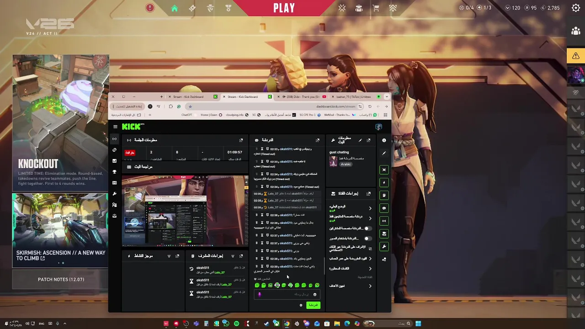Open Valorant settings gear icon
This screenshot has width=585, height=329.
(x=576, y=8)
